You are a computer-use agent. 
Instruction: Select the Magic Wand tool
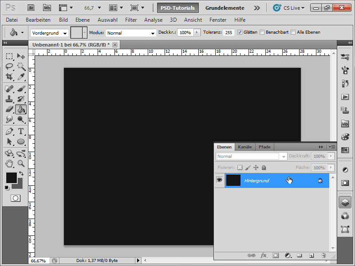(x=21, y=66)
